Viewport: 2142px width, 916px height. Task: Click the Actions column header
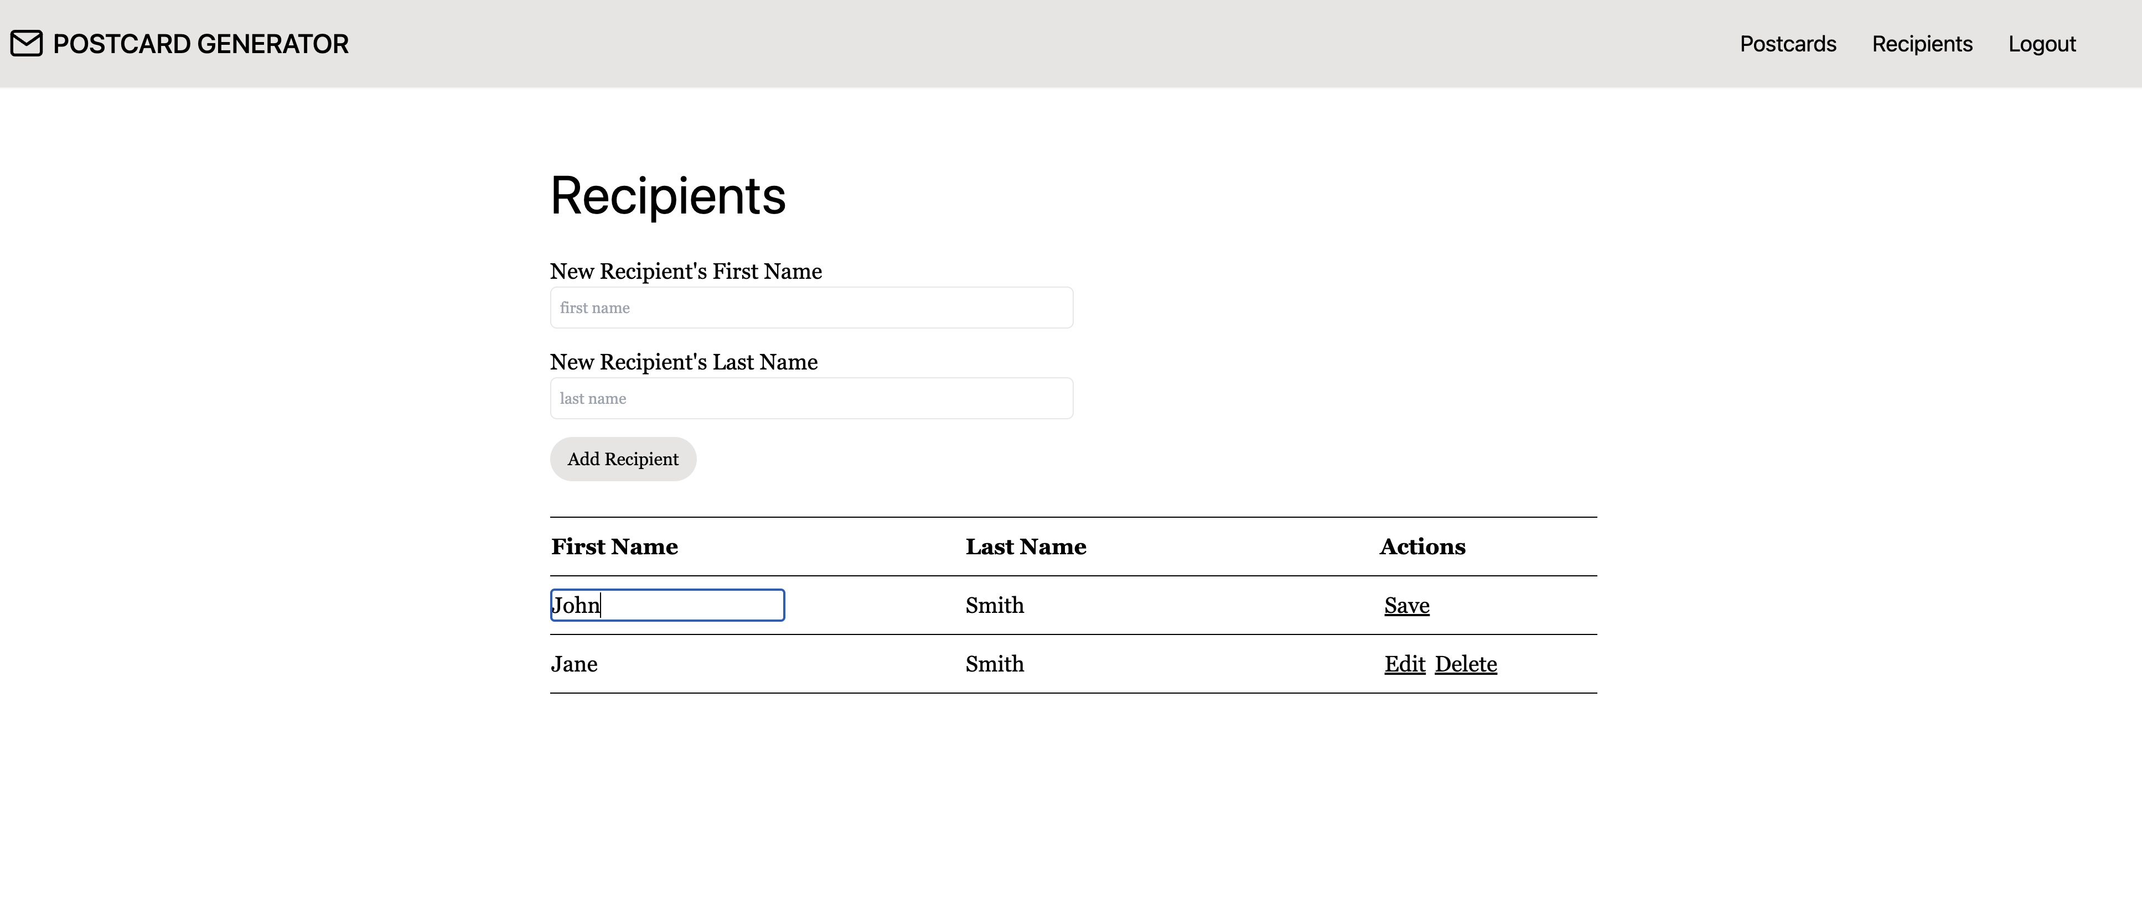(x=1422, y=547)
